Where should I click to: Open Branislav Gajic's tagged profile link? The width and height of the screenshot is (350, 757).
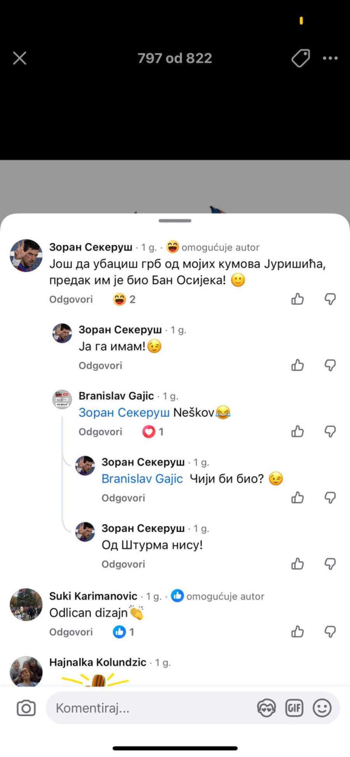(142, 478)
